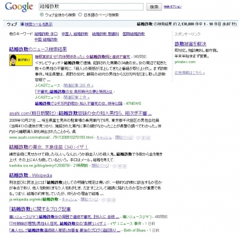Open the 関連記事 265 件 expander link
Viewport: 242px width, 237px height.
[79, 85]
